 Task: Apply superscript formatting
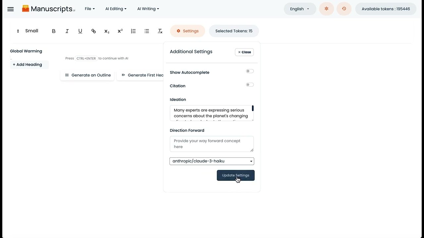tap(120, 31)
